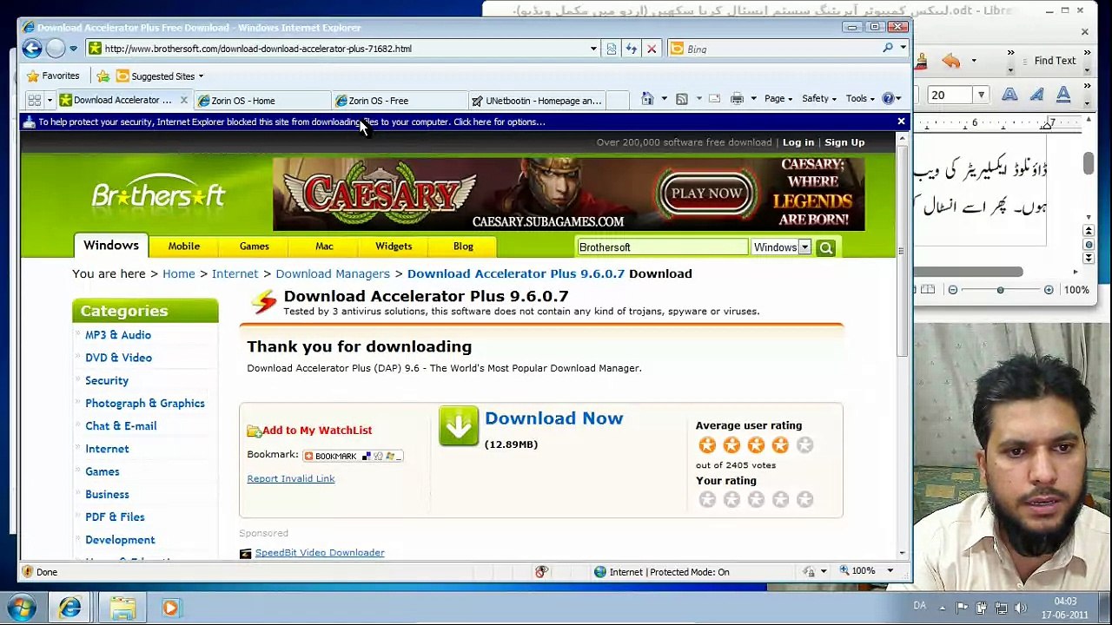Select the Widgets navigation tab

[x=394, y=247]
